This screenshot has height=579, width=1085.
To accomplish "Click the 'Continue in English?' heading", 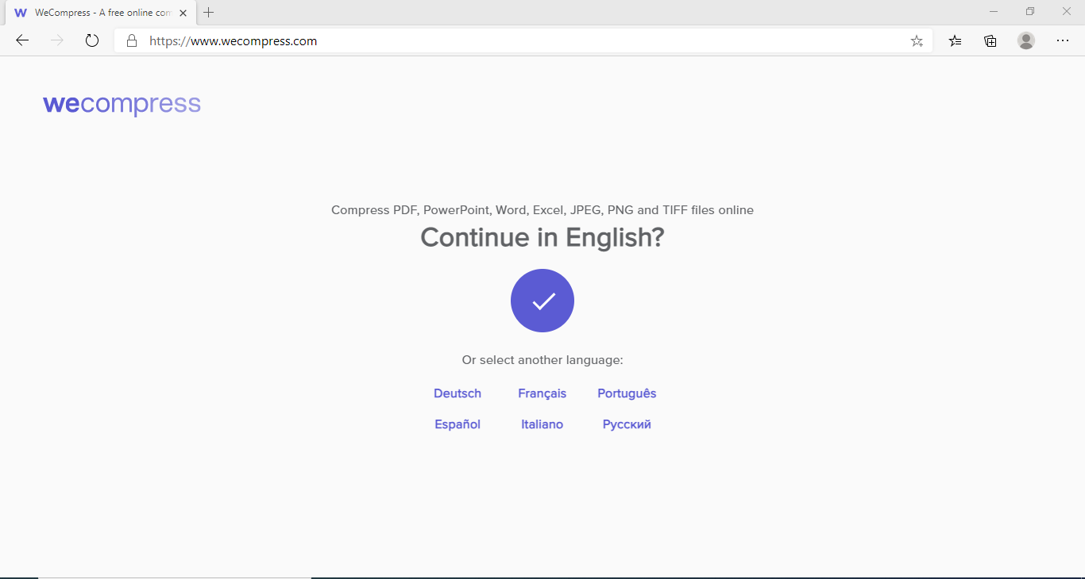I will 542,237.
